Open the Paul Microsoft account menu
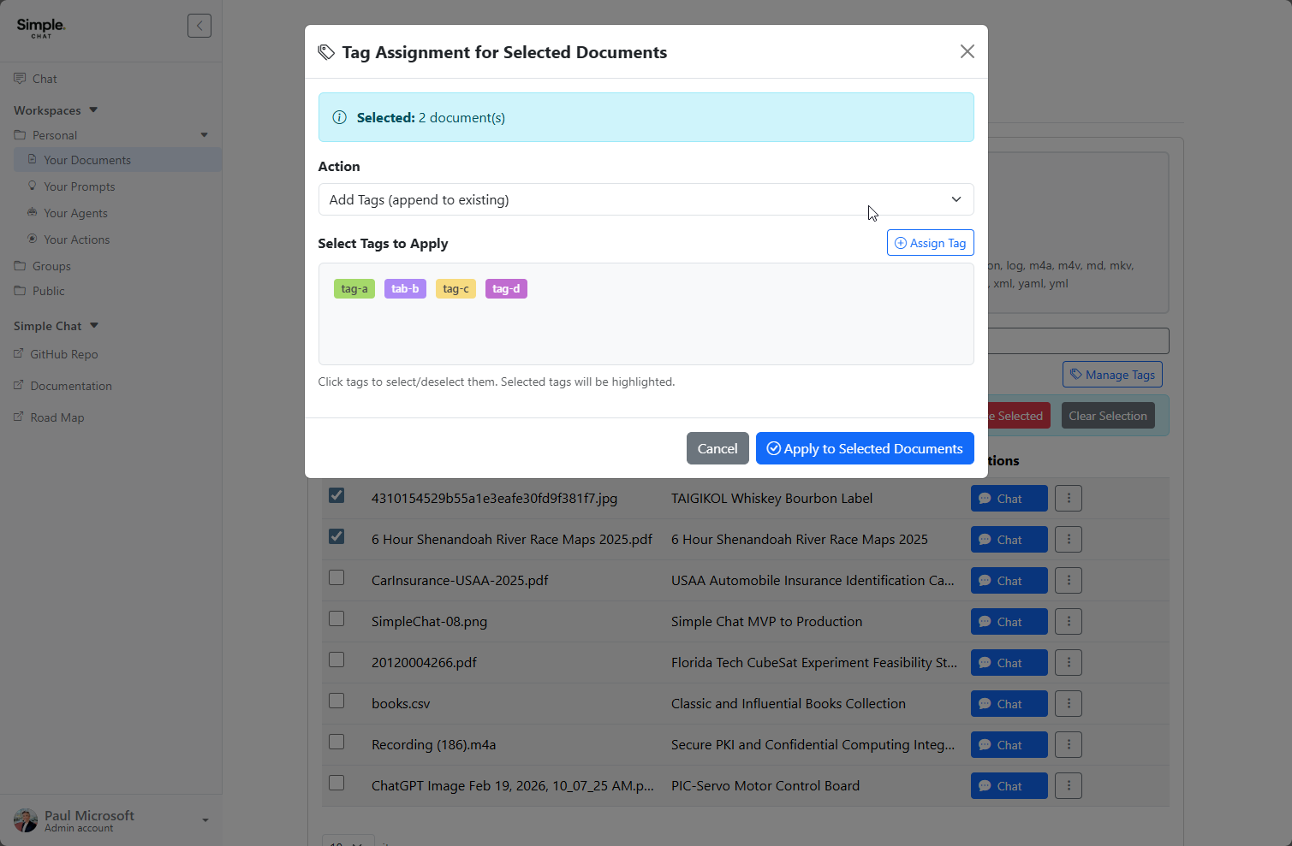Image resolution: width=1292 pixels, height=846 pixels. point(111,820)
